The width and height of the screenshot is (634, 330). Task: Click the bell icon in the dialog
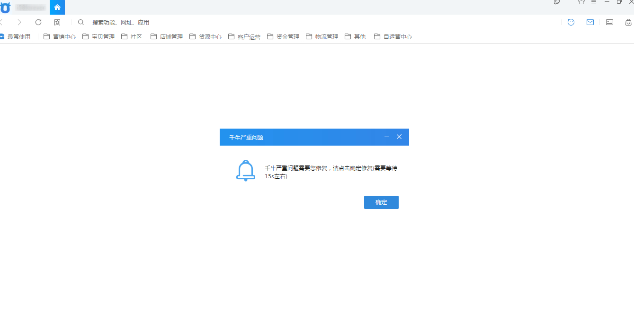[x=245, y=171]
